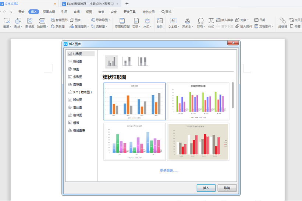This screenshot has height=201, width=302.
Task: Click the 符号 symbol icon
Action: [x=200, y=20]
